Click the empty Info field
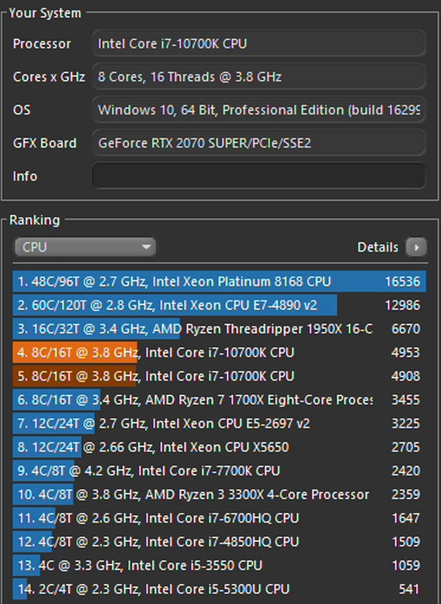The image size is (441, 604). (x=259, y=176)
